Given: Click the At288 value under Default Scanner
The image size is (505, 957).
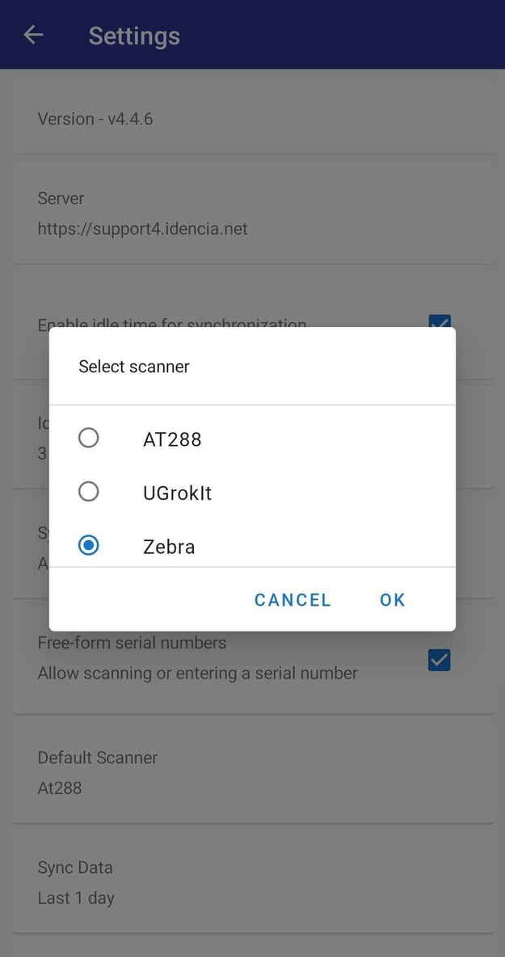Looking at the screenshot, I should point(59,787).
